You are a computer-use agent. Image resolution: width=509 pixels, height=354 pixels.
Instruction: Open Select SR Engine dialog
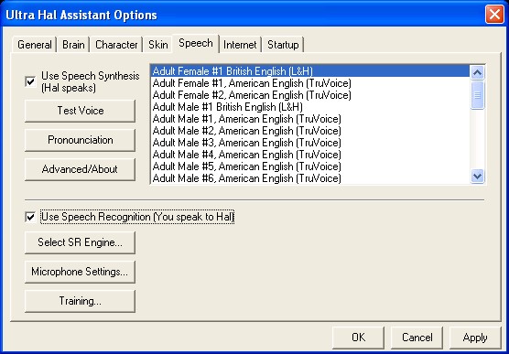tap(81, 242)
